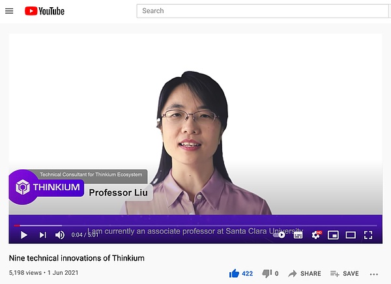Screen dimensions: 391x284
Task: Click SAVE to add to playlist
Action: [x=345, y=274]
